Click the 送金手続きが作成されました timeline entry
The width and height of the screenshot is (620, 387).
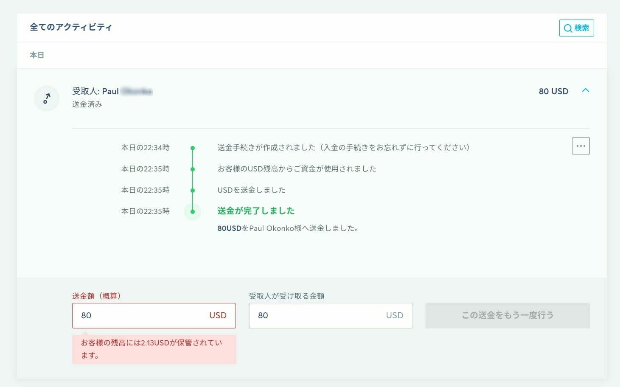tap(344, 148)
